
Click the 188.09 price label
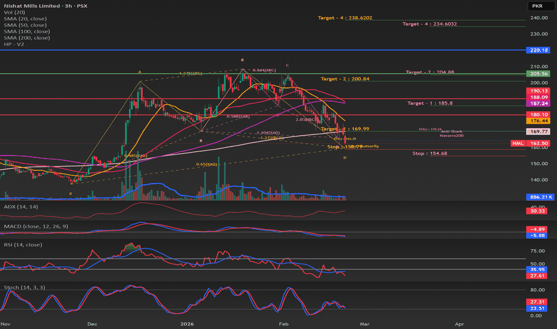click(x=538, y=97)
